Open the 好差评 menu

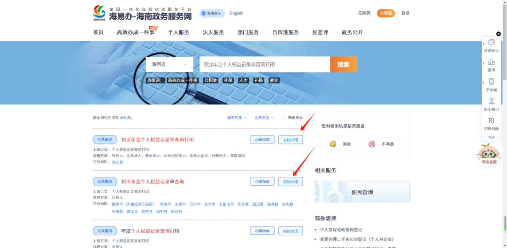[320, 32]
